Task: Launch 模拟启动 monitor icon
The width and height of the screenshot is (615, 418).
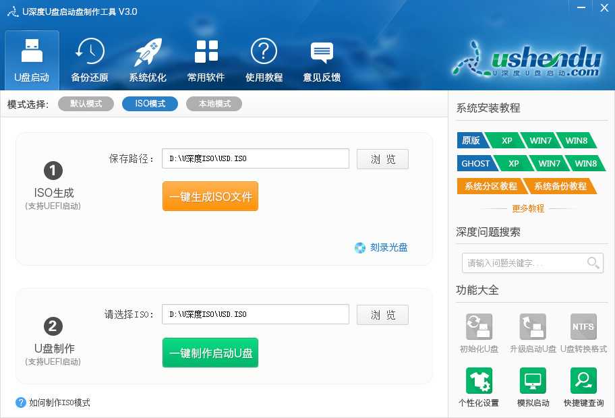Action: click(533, 380)
